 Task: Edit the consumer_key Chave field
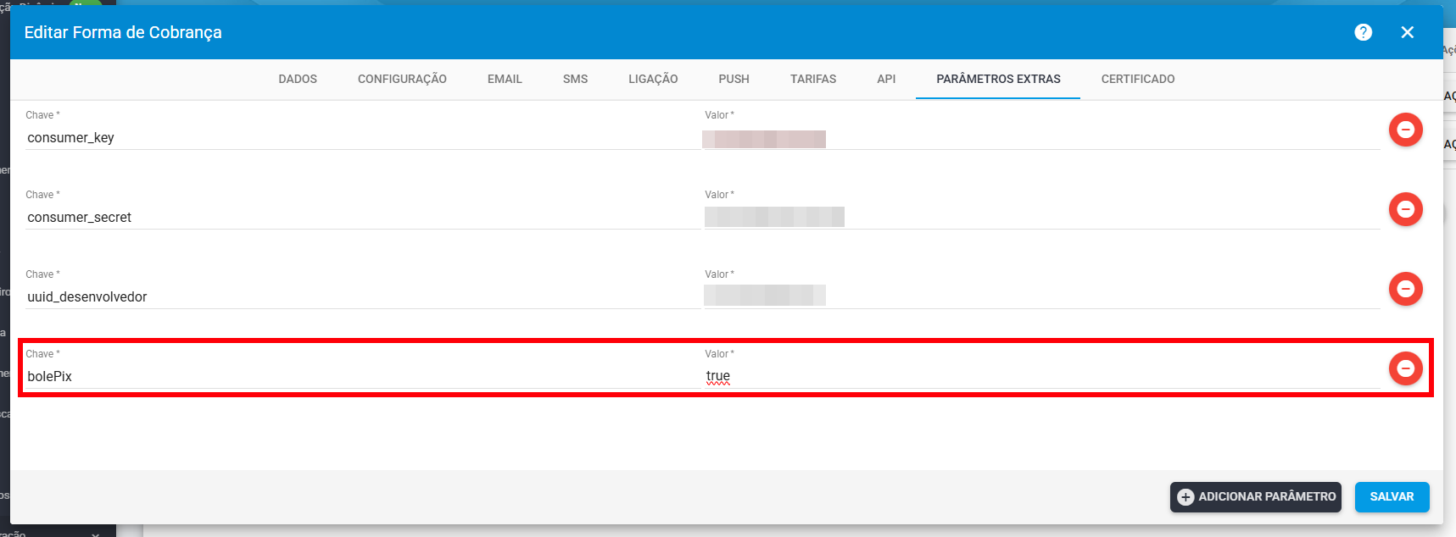363,138
